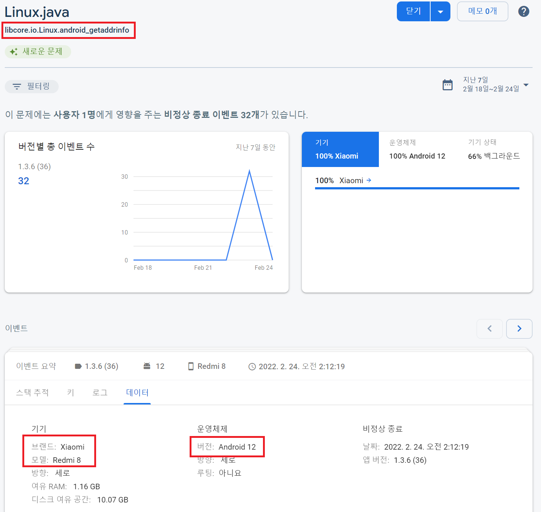Click the Redmi 8 device icon
The width and height of the screenshot is (541, 512).
pyautogui.click(x=191, y=366)
